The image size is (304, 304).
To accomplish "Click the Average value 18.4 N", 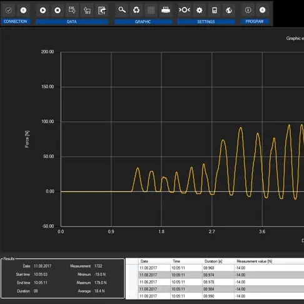I will click(x=99, y=291).
